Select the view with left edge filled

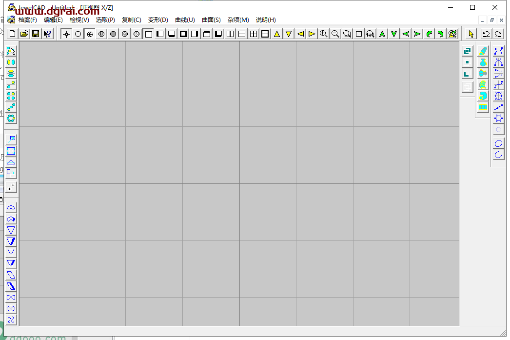[160, 34]
